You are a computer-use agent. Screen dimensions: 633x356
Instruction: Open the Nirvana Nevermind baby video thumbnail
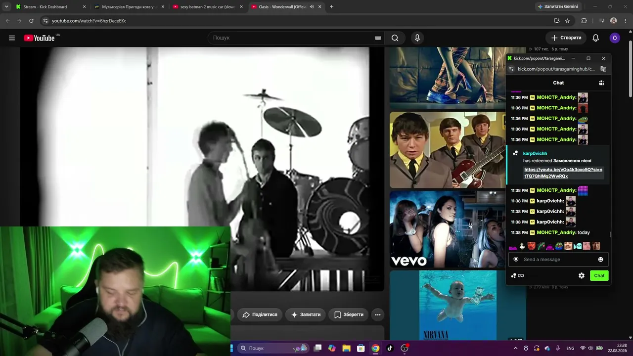coord(458,306)
